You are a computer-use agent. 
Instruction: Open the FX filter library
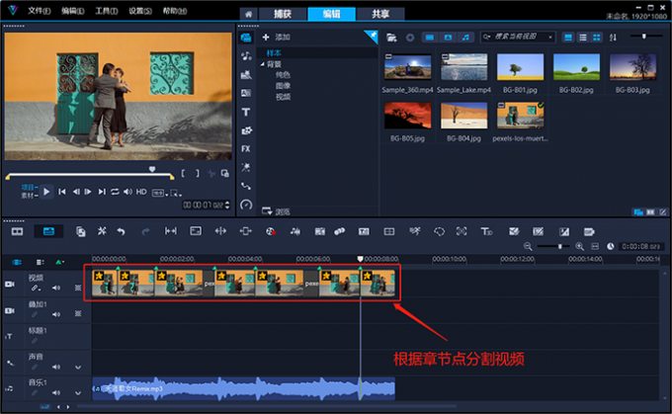[245, 149]
